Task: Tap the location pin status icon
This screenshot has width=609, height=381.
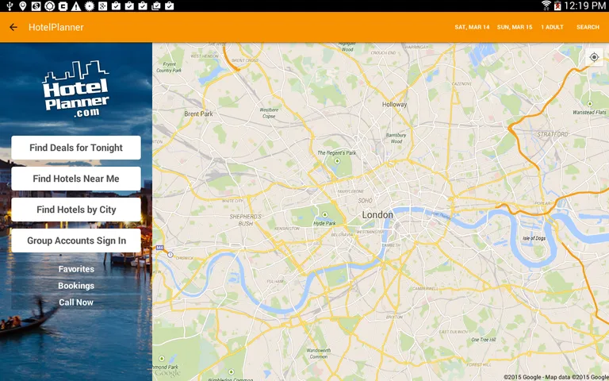Action: click(x=22, y=6)
